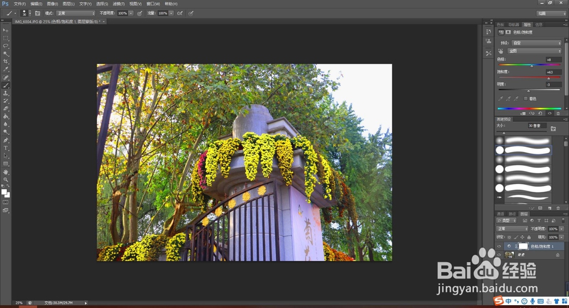Toggle adjustment layer visibility in Properties panel
569x308 pixels.
coord(550,113)
